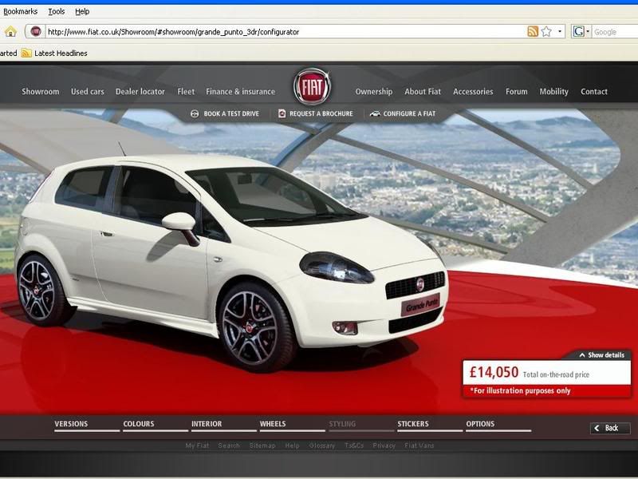Click the footer Help link
638x479 pixels.
(x=292, y=445)
